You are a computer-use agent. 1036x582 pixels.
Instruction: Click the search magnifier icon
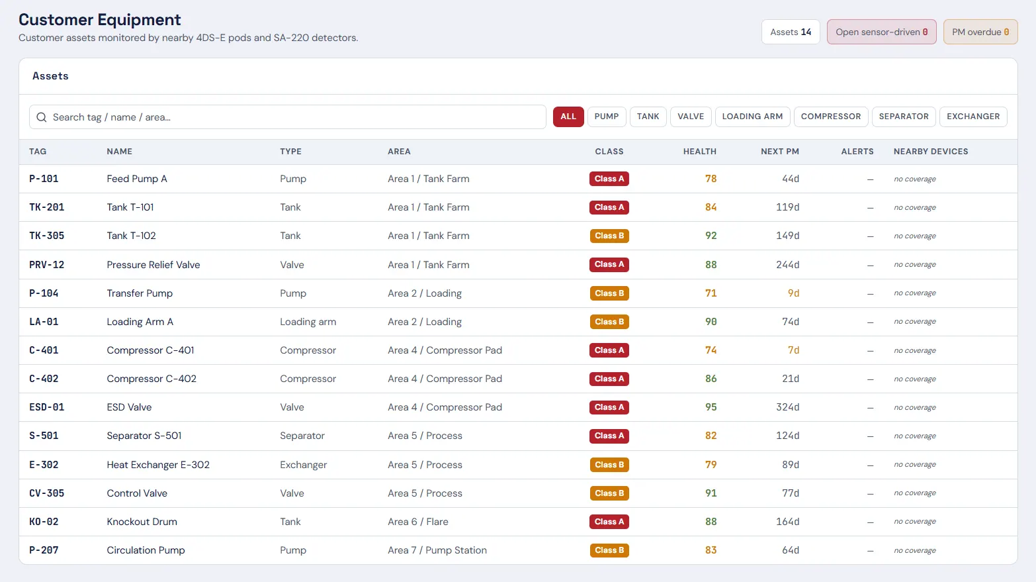coord(42,117)
